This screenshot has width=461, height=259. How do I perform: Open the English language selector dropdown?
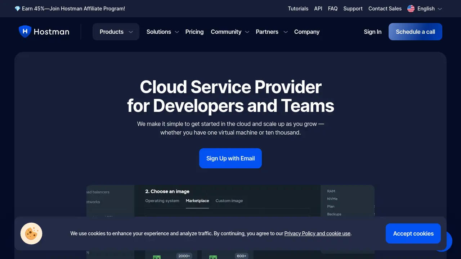[x=425, y=9]
